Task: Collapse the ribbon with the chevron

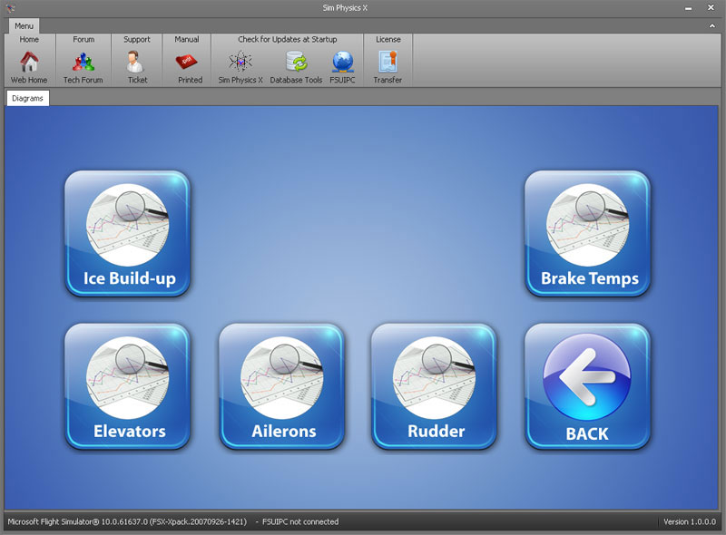Action: pos(712,26)
